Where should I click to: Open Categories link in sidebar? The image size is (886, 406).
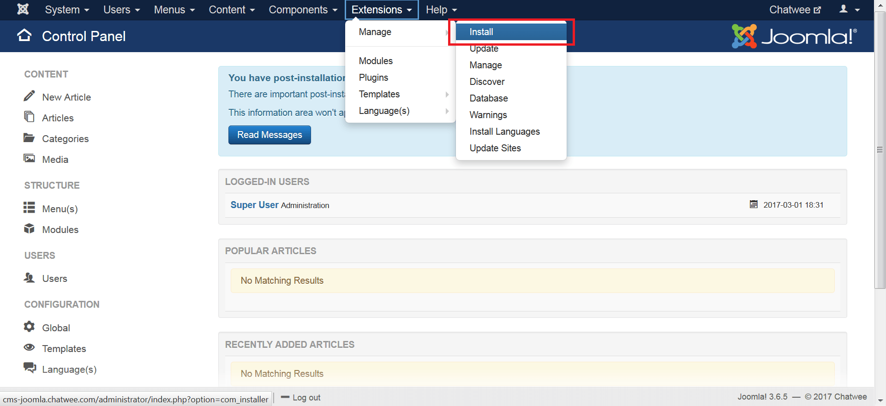(65, 139)
